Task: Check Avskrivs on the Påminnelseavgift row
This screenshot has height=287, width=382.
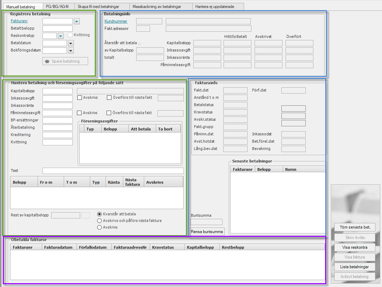Action: 79,113
